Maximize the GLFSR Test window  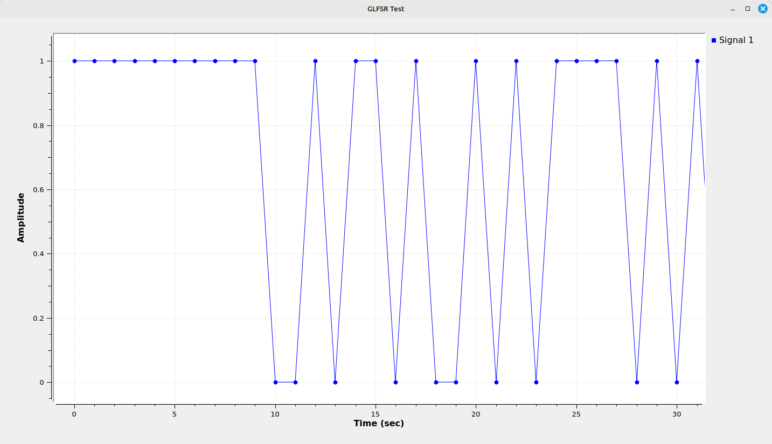(747, 9)
